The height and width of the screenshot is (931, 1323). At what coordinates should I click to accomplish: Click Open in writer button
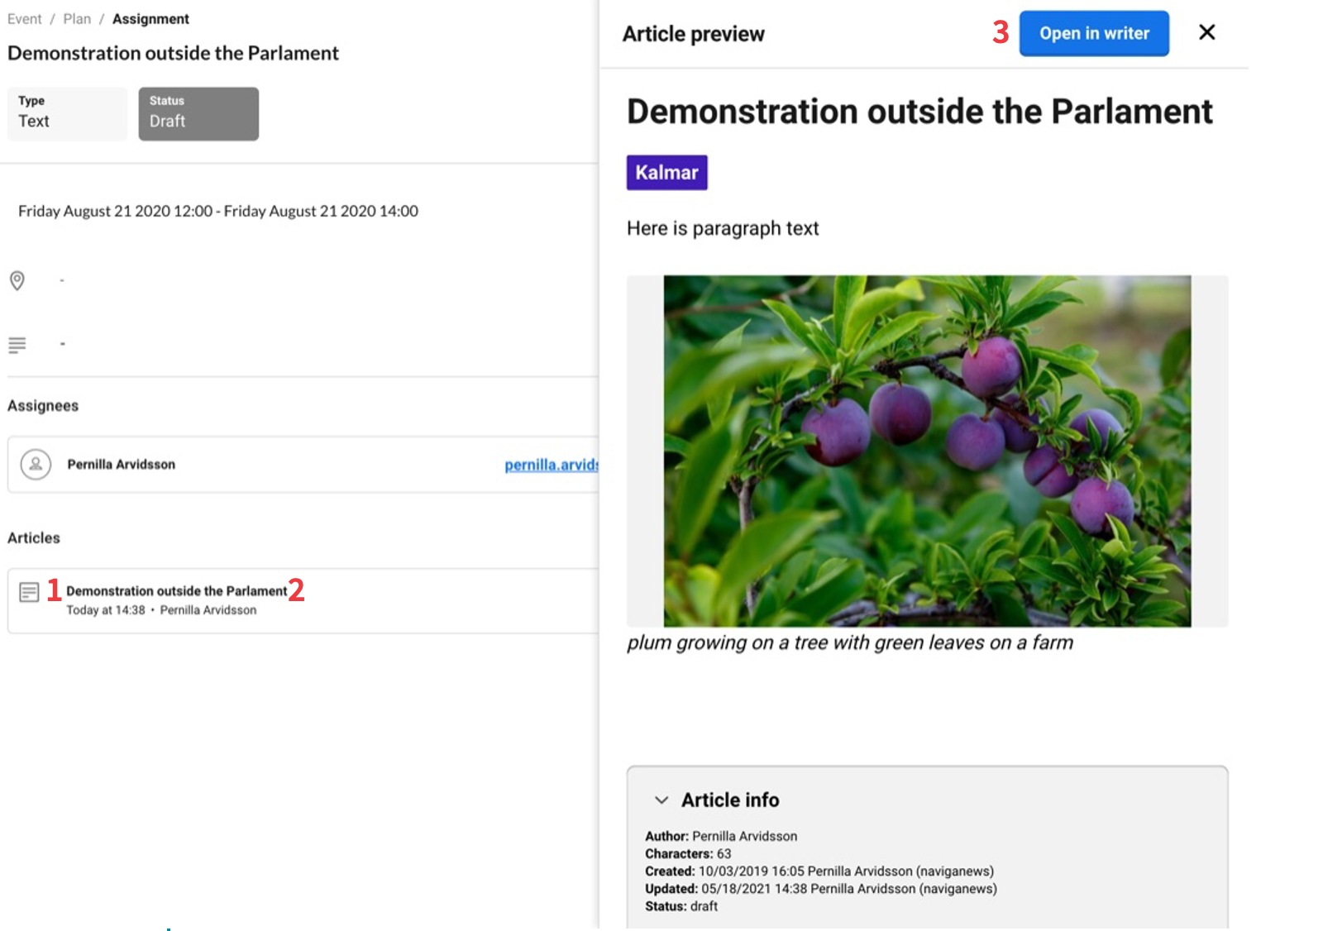1093,34
